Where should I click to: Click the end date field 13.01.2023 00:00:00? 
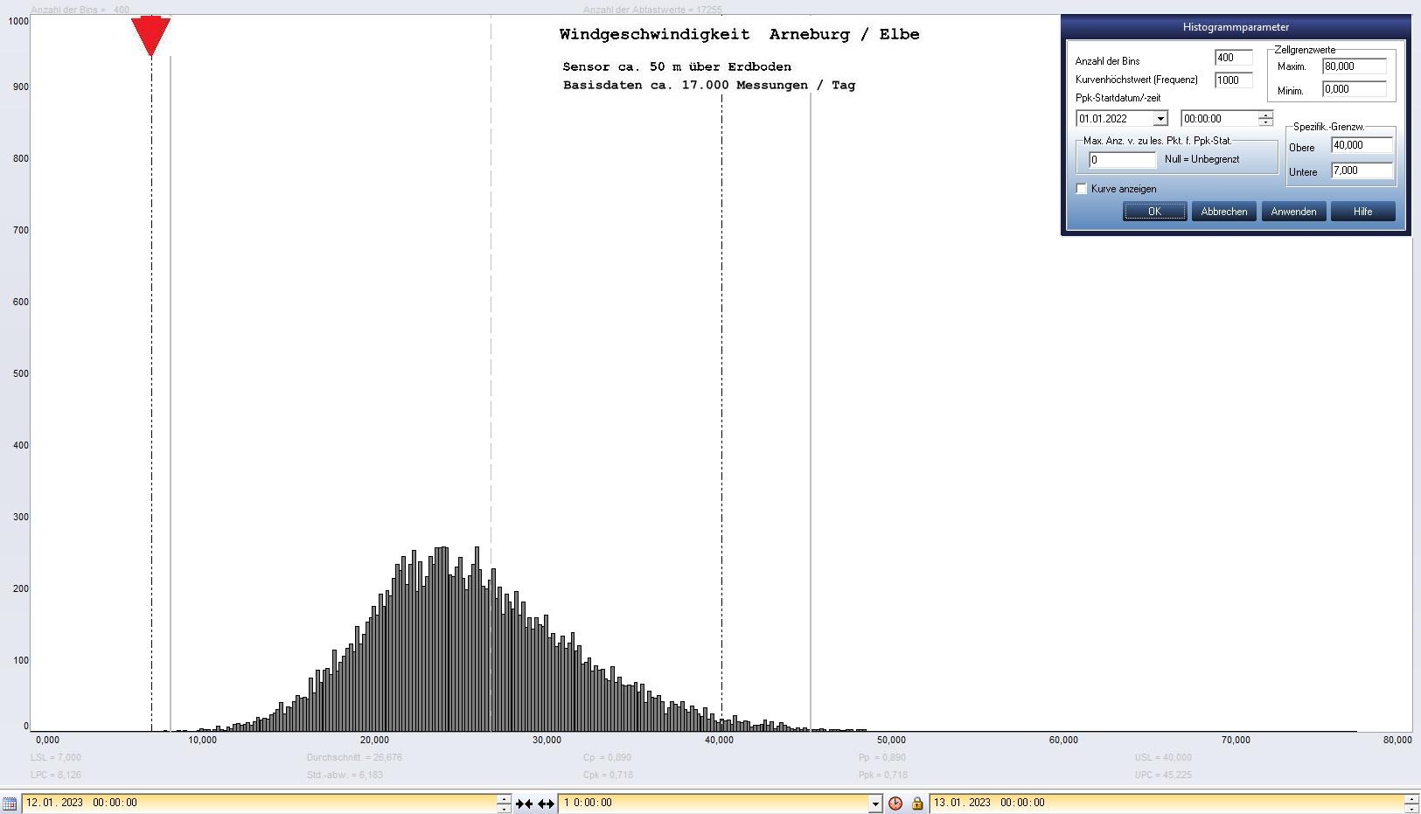pyautogui.click(x=1167, y=803)
